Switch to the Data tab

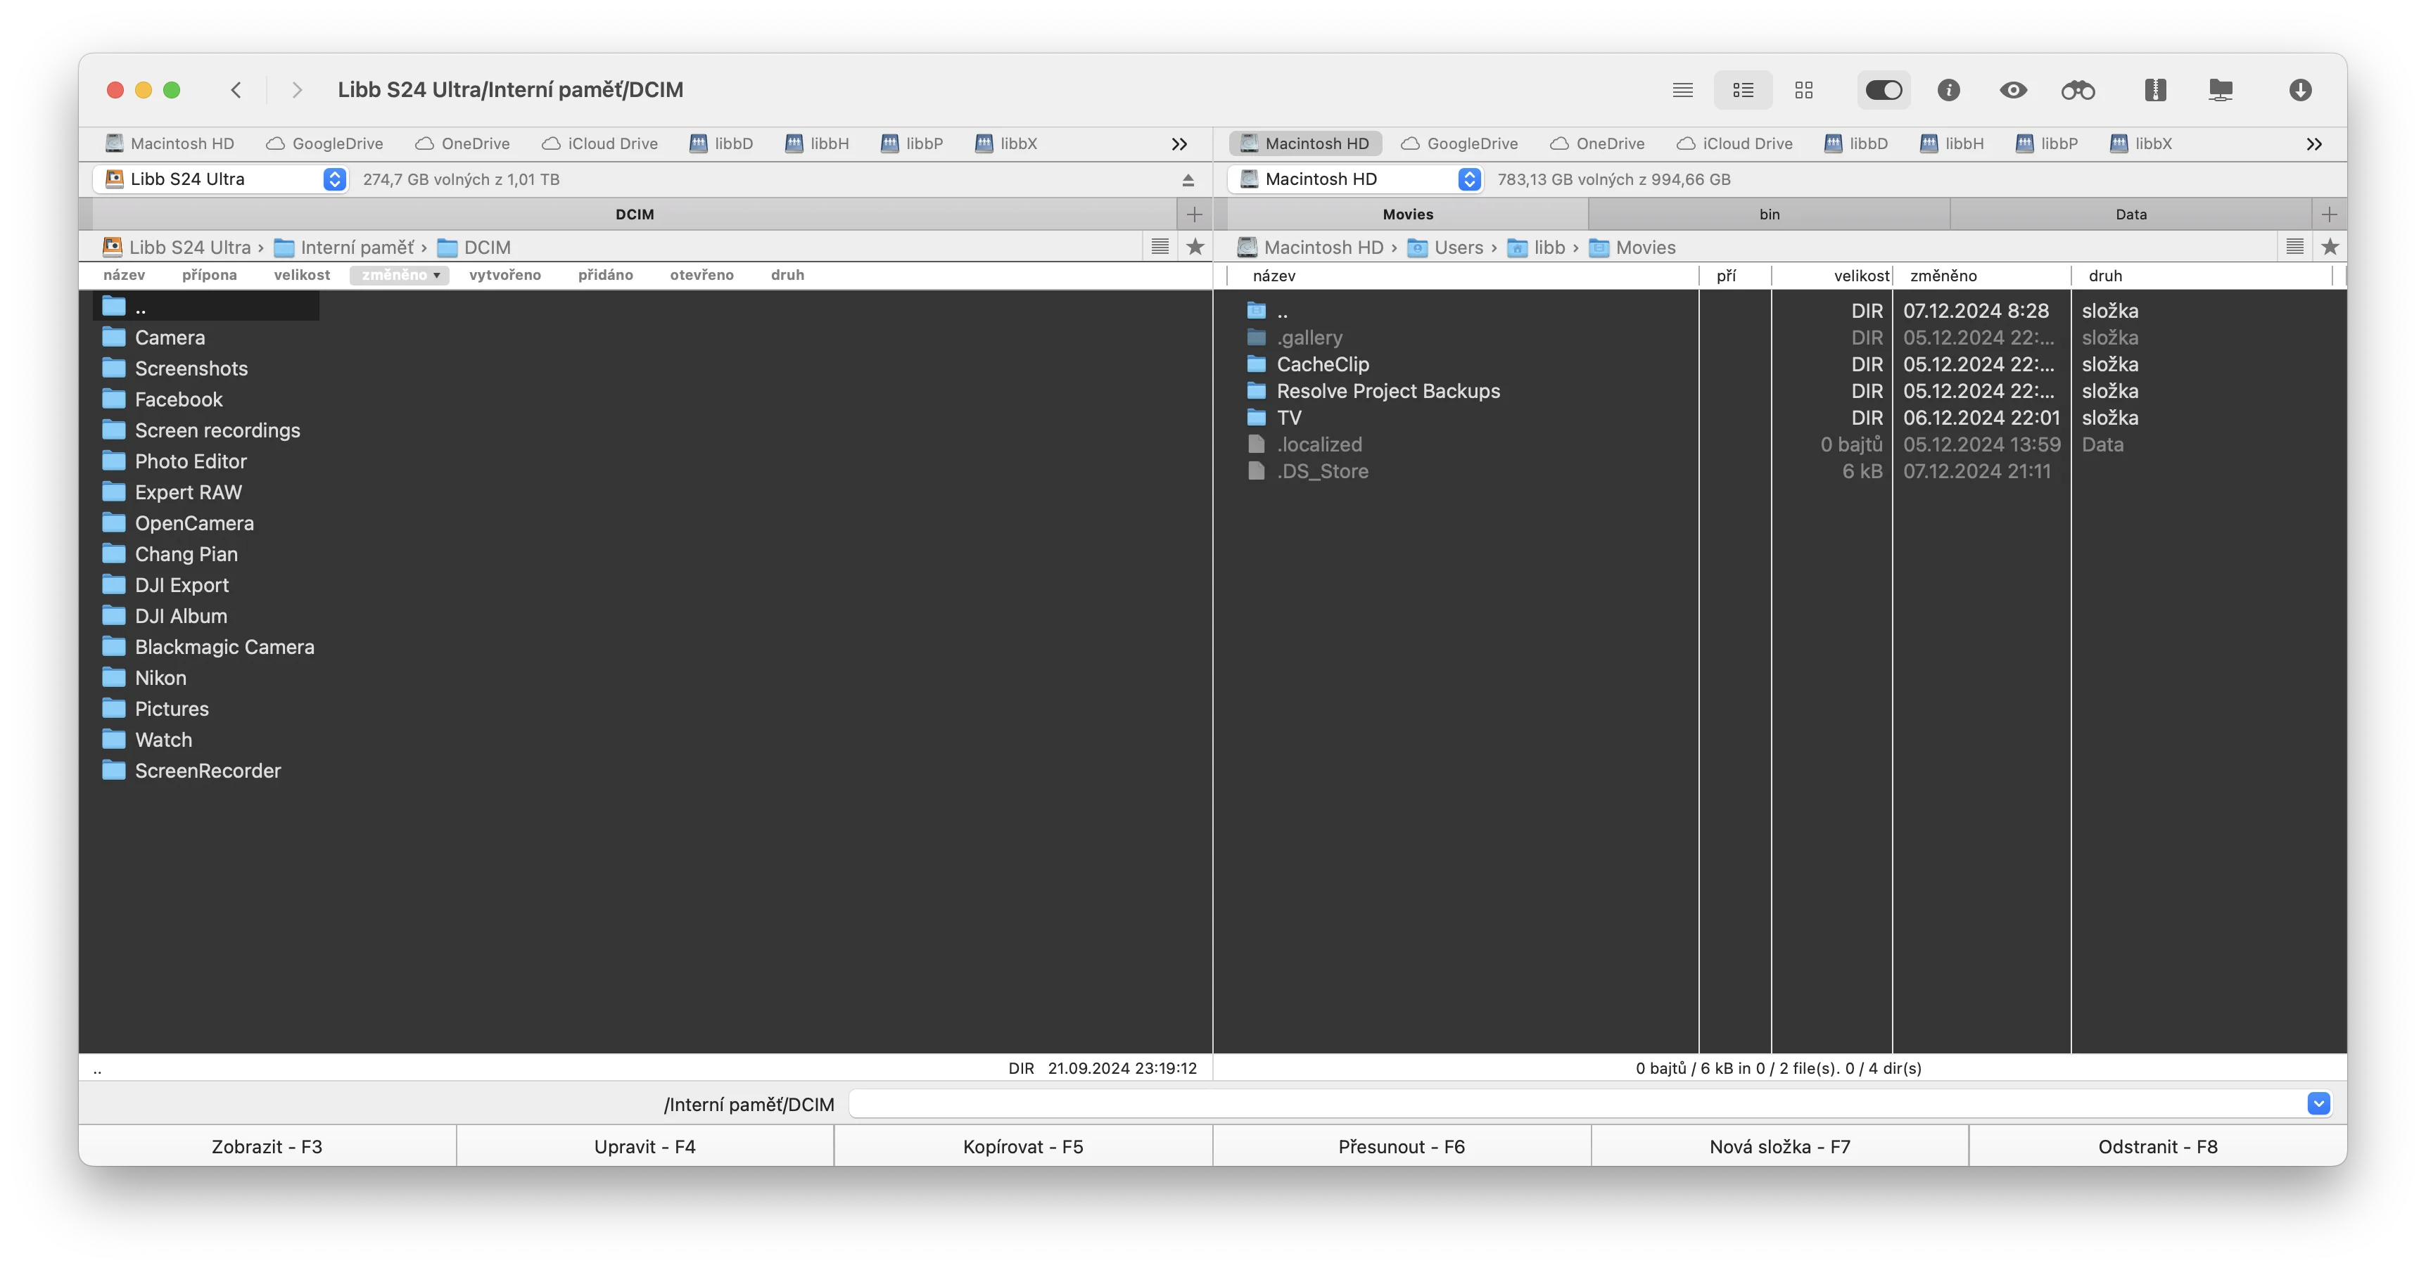click(2130, 214)
